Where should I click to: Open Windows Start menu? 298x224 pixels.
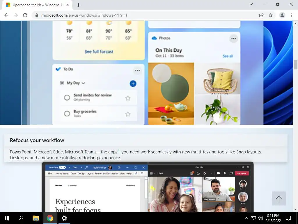pyautogui.click(x=7, y=218)
